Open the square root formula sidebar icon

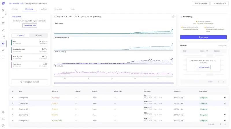(x=3, y=30)
